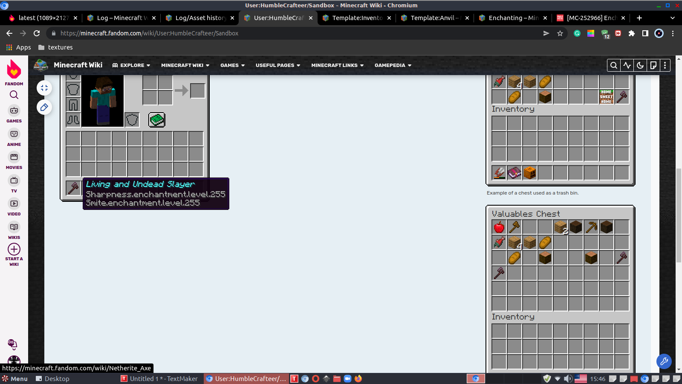
Task: Click the browser profile avatar
Action: point(659,33)
